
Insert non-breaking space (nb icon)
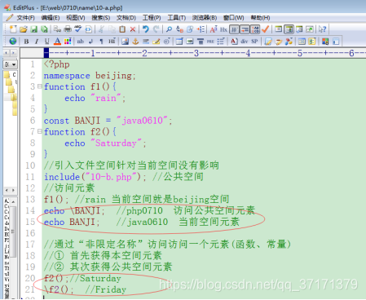[81, 42]
